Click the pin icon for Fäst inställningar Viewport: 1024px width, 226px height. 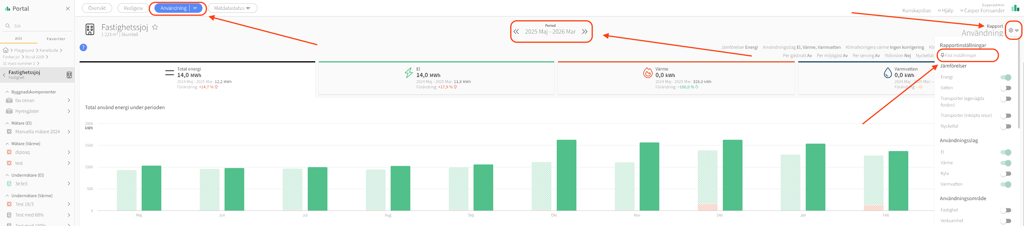pos(943,56)
